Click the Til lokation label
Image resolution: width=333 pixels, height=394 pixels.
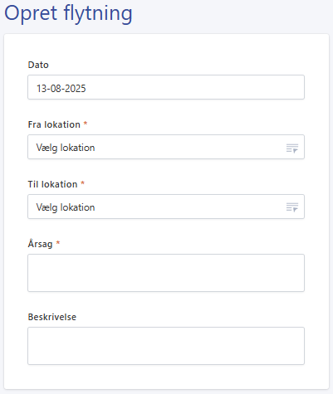pos(52,184)
